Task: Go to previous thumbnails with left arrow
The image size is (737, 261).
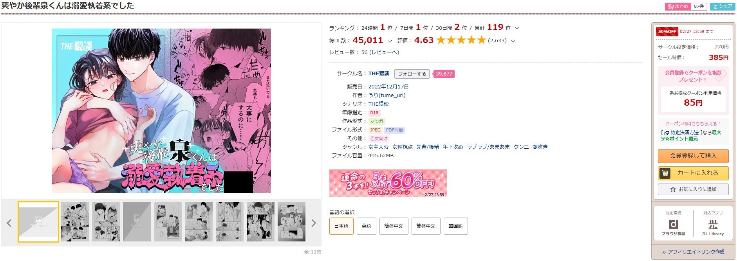Action: [x=9, y=223]
